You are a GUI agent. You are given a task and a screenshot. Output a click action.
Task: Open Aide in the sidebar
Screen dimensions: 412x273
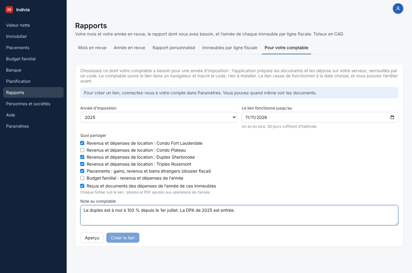[33, 115]
